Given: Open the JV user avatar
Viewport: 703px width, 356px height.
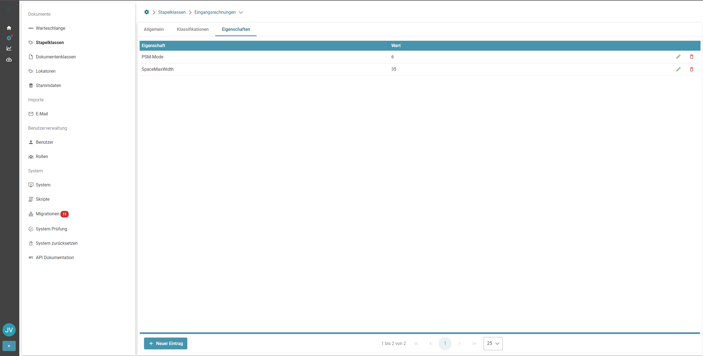Looking at the screenshot, I should coord(9,330).
